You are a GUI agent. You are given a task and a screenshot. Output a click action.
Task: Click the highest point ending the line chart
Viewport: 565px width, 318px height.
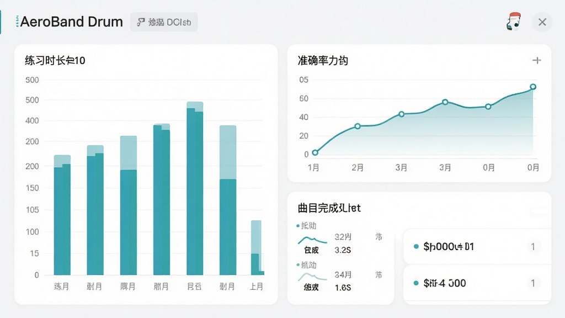(x=533, y=87)
